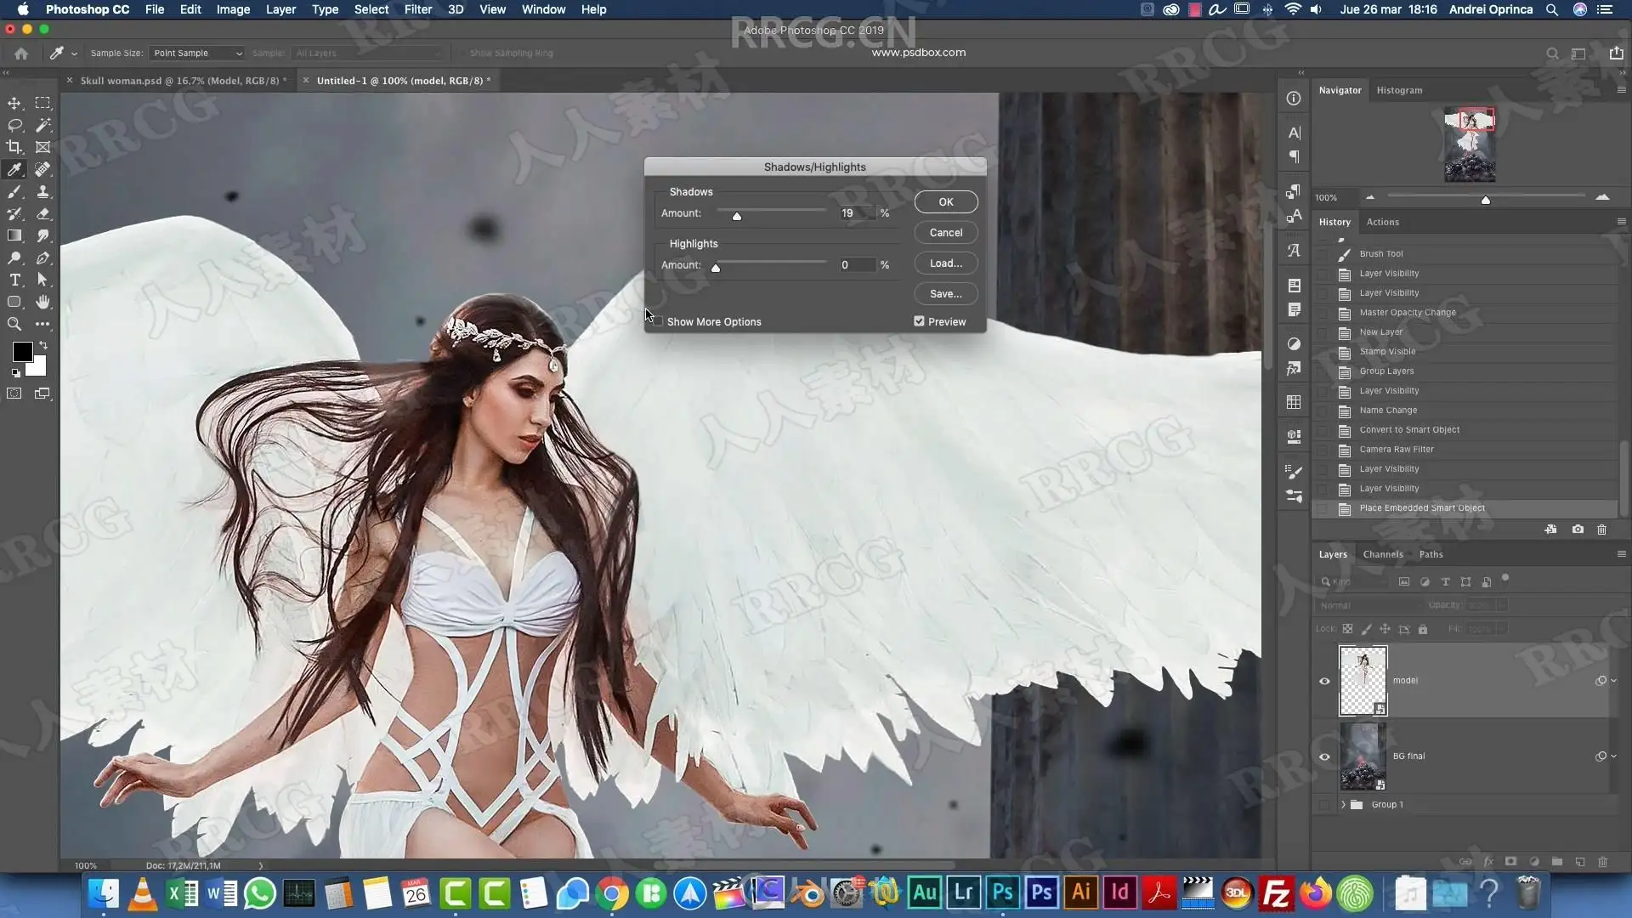Switch to the Channels tab
Image resolution: width=1632 pixels, height=918 pixels.
pyautogui.click(x=1382, y=554)
